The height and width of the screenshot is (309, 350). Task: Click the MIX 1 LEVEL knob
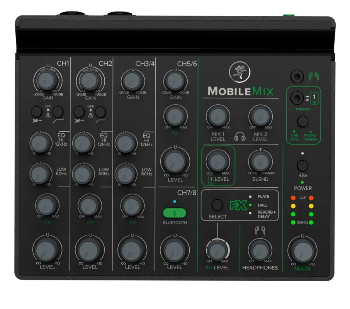tap(217, 116)
